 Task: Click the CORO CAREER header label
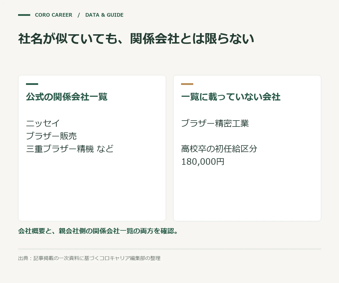click(x=54, y=15)
